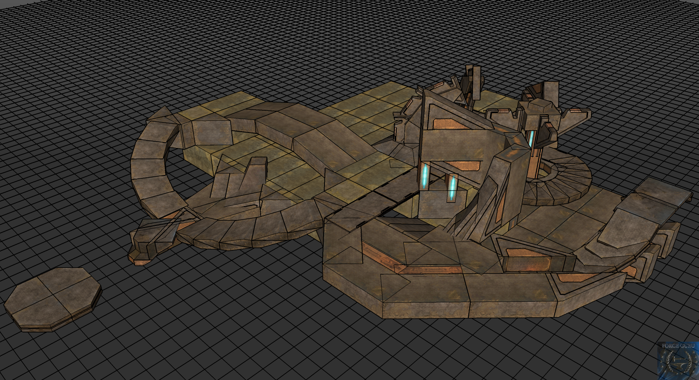Image resolution: width=699 pixels, height=380 pixels.
Task: Click the FORGE GURU watermark text
Action: coord(679,345)
